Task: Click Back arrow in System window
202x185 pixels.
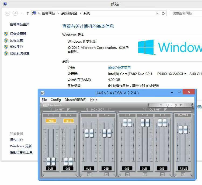Action: click(7, 13)
